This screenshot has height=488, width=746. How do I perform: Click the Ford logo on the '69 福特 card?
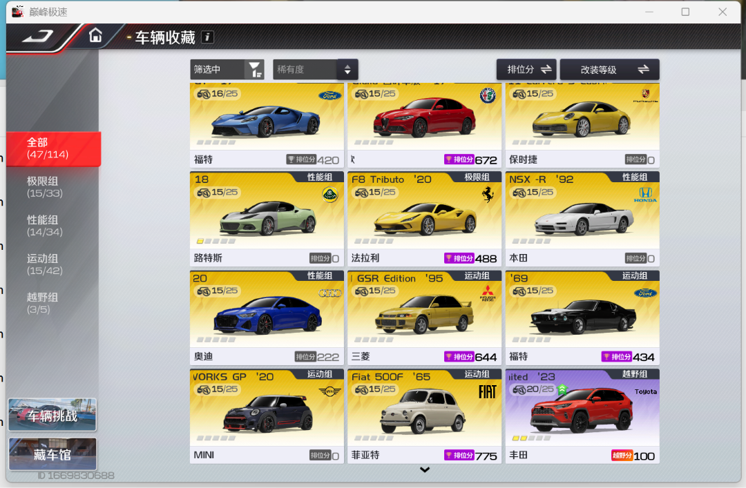[645, 293]
